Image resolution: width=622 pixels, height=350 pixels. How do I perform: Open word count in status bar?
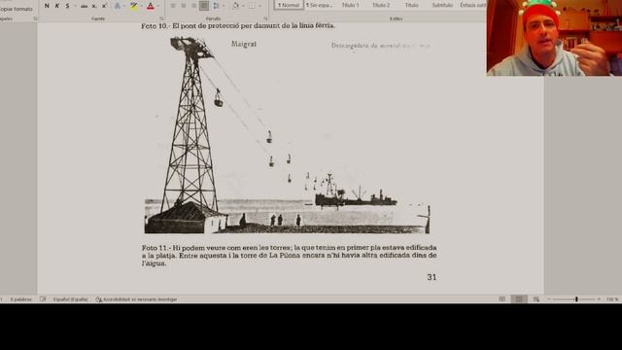[20, 299]
